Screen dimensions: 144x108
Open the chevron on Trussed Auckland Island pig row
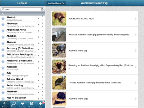(x=136, y=82)
